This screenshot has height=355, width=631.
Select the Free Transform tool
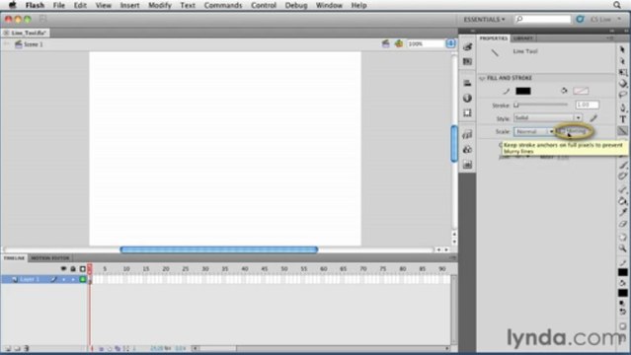pos(622,73)
